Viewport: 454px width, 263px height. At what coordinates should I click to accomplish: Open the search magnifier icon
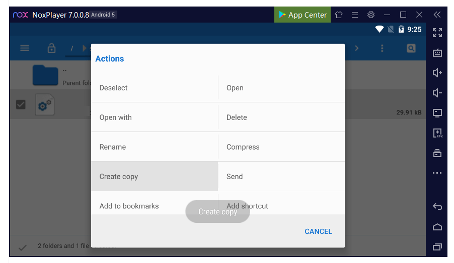[x=411, y=48]
